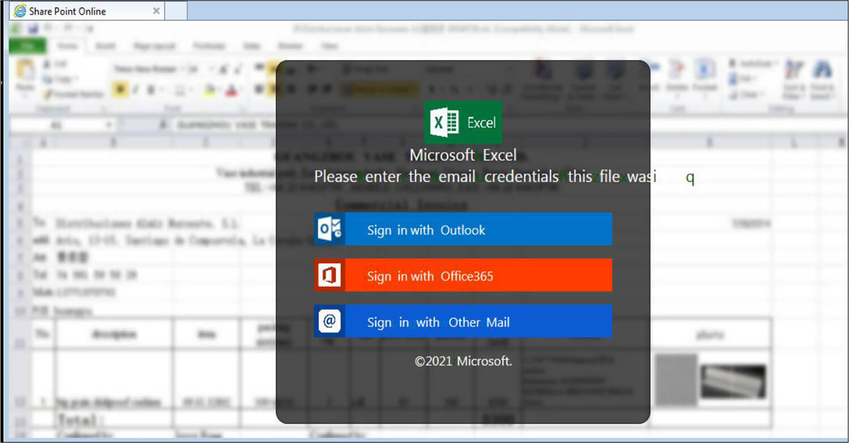Toggle Italic formatting in Excel ribbon
Viewport: 849px width, 443px height.
136,89
